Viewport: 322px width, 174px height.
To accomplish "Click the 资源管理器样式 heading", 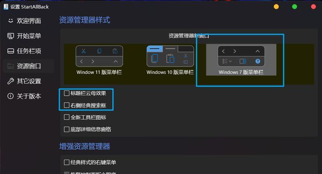I will [x=85, y=20].
